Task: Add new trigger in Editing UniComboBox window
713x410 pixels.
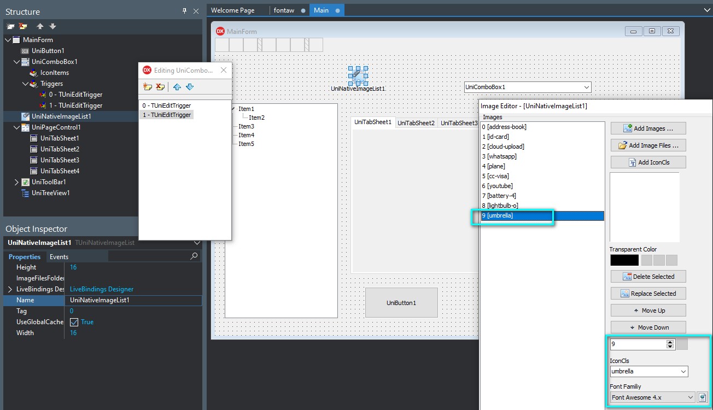Action: pyautogui.click(x=147, y=87)
